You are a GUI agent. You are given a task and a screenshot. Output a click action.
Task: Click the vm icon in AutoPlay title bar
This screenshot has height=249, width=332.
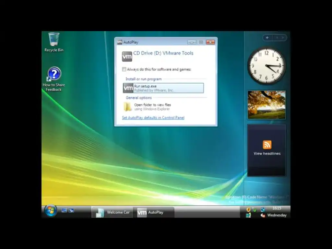pyautogui.click(x=120, y=42)
